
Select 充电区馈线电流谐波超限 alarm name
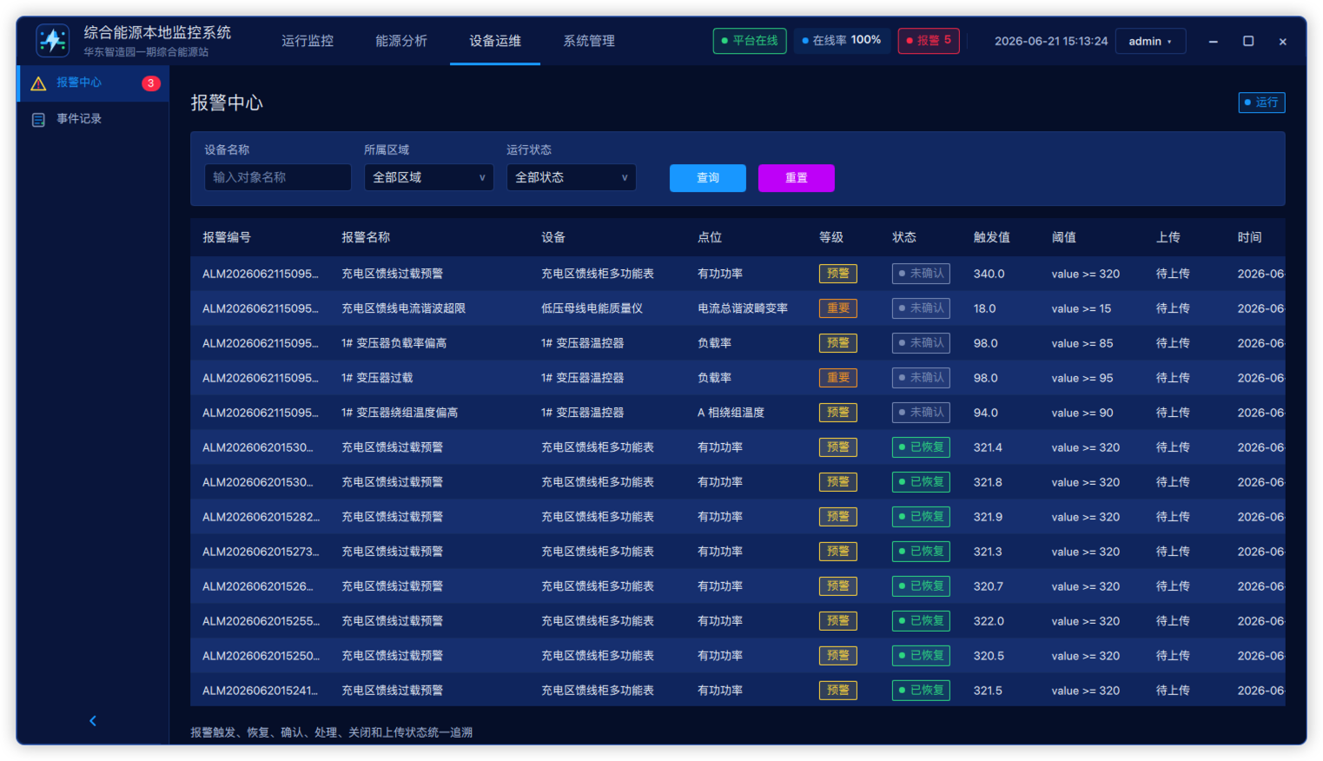pos(403,308)
